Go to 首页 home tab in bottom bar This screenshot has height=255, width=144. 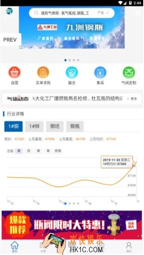tap(15, 247)
